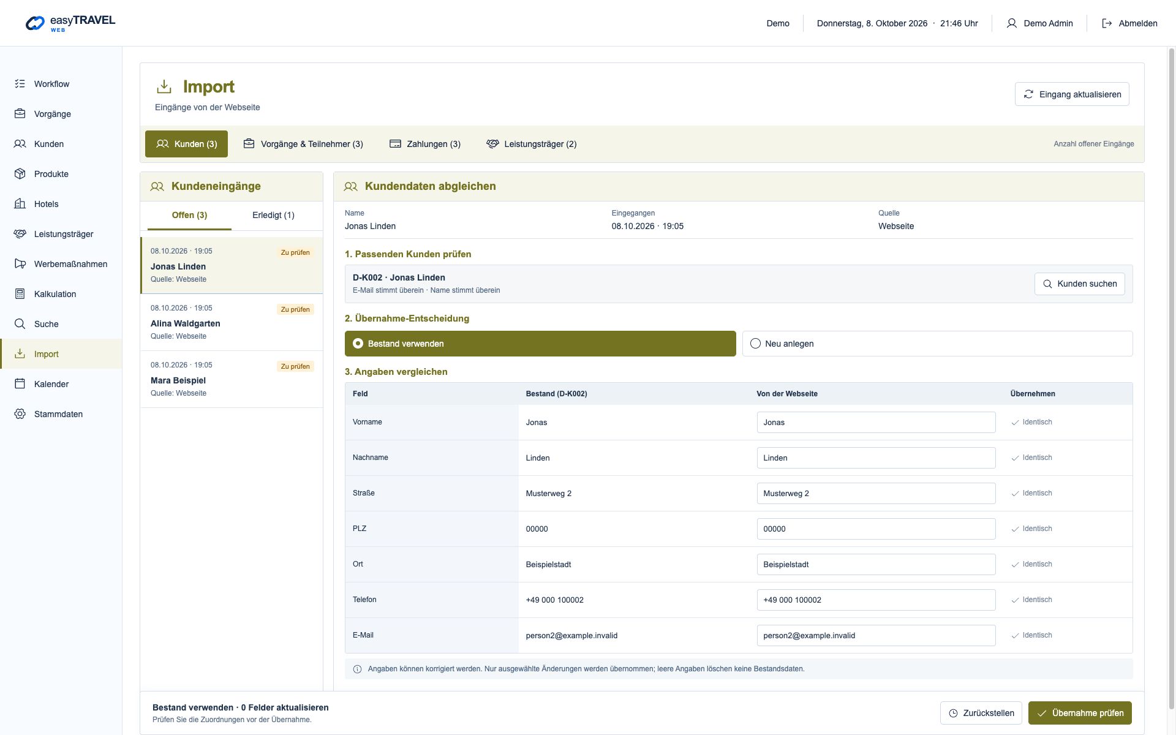Select the Bestand verwenden option
This screenshot has width=1176, height=735.
(540, 344)
